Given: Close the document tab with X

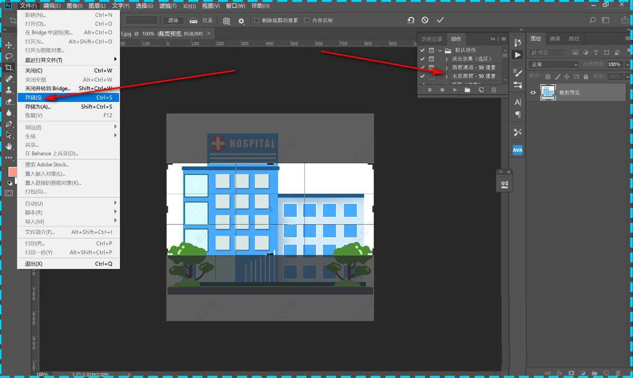Looking at the screenshot, I should tap(209, 33).
